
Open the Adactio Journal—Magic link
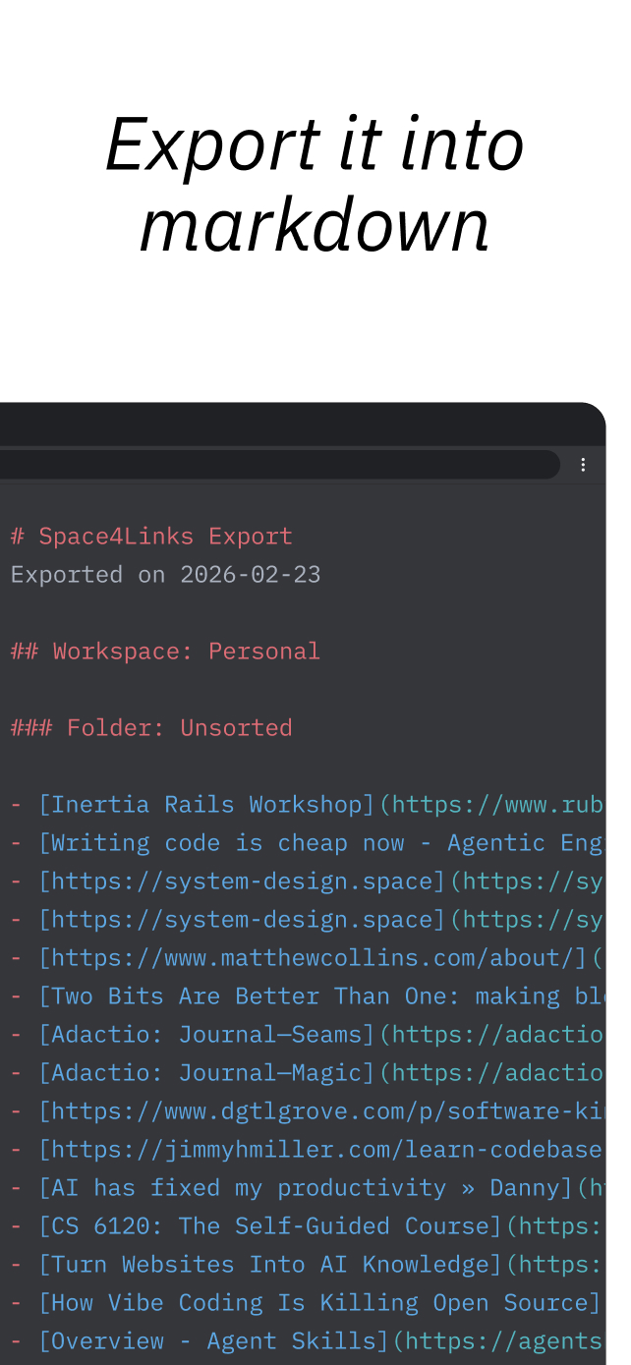click(x=206, y=1073)
